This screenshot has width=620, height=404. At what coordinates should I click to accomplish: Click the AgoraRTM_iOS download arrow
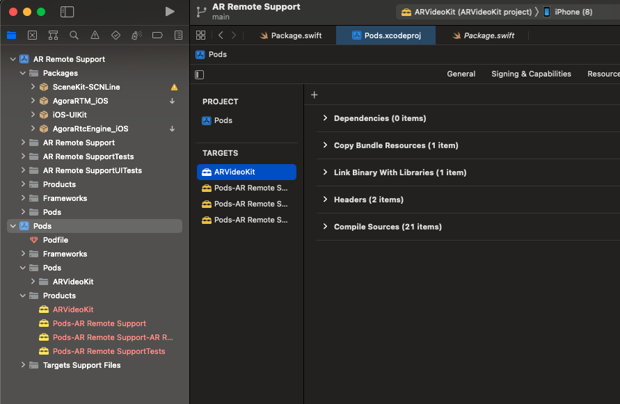173,102
